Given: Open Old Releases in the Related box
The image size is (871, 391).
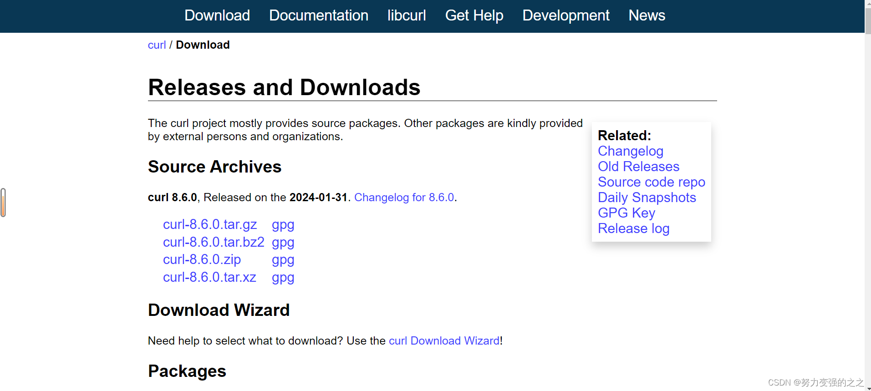Looking at the screenshot, I should (x=639, y=167).
